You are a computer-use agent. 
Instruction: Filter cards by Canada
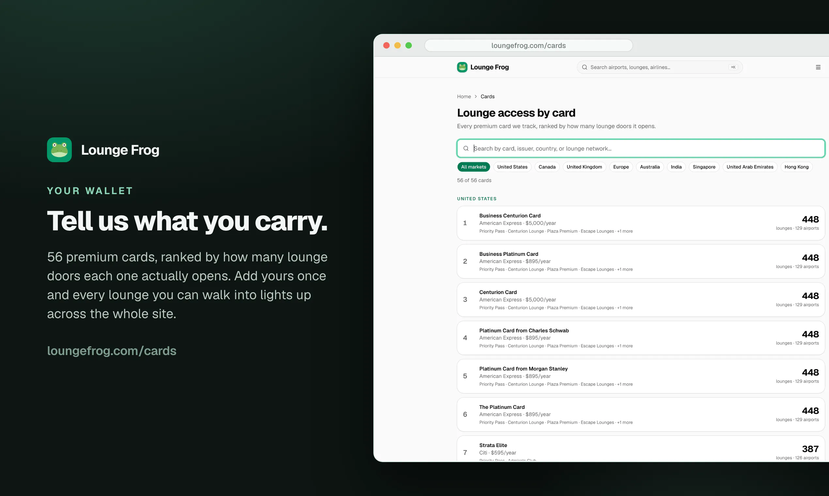pos(547,167)
